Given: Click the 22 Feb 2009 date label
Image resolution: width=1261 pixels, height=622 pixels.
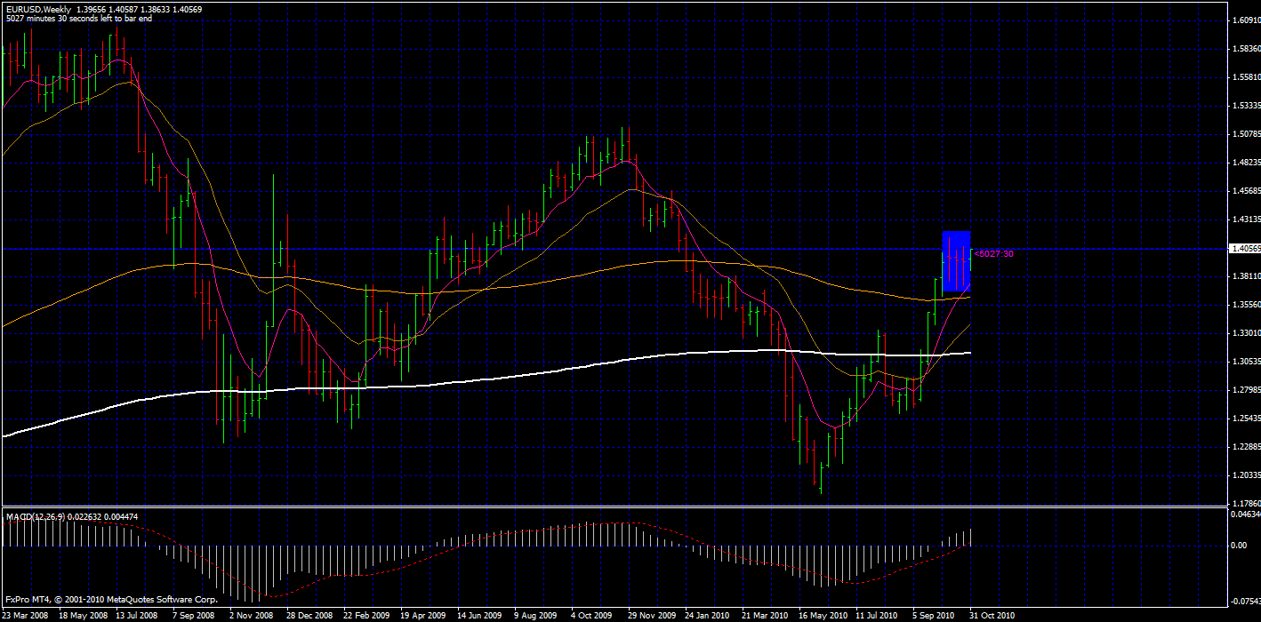Looking at the screenshot, I should [x=366, y=615].
